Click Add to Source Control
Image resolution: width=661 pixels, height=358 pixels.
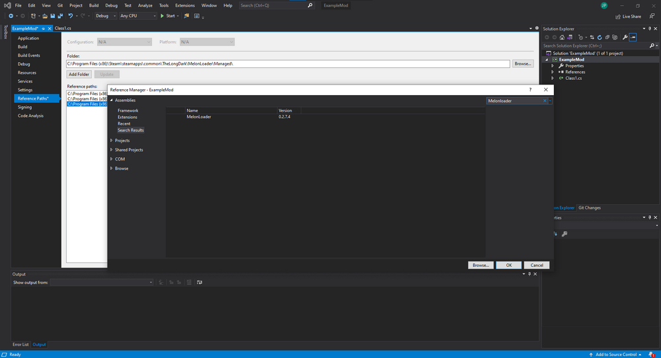point(616,354)
